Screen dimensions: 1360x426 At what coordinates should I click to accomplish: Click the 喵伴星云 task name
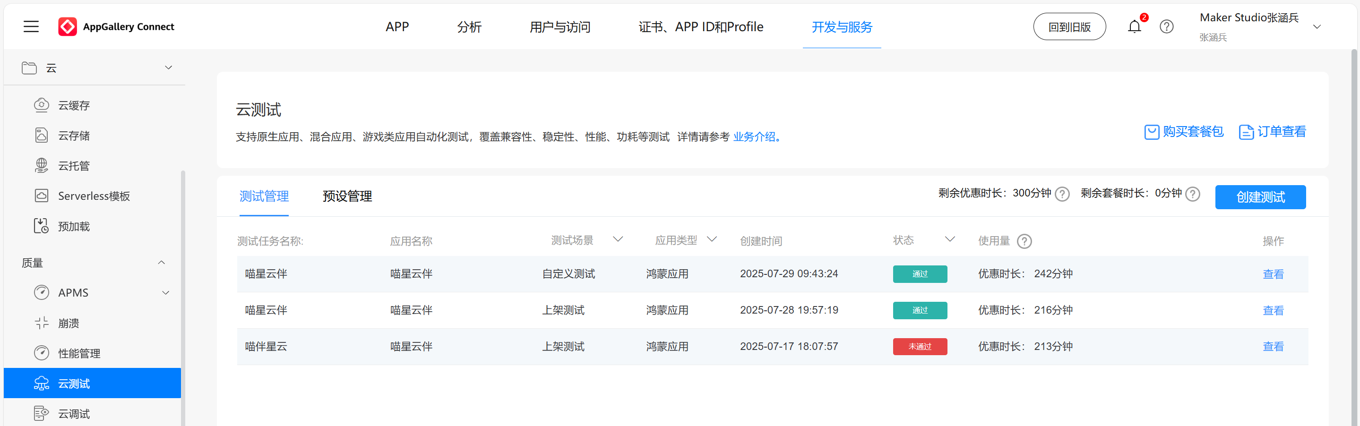tap(266, 346)
